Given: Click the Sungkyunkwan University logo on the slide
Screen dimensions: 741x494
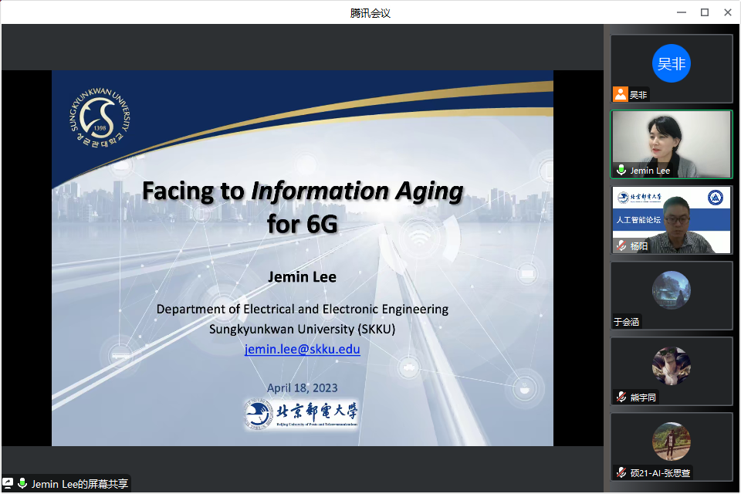Looking at the screenshot, I should [x=100, y=117].
